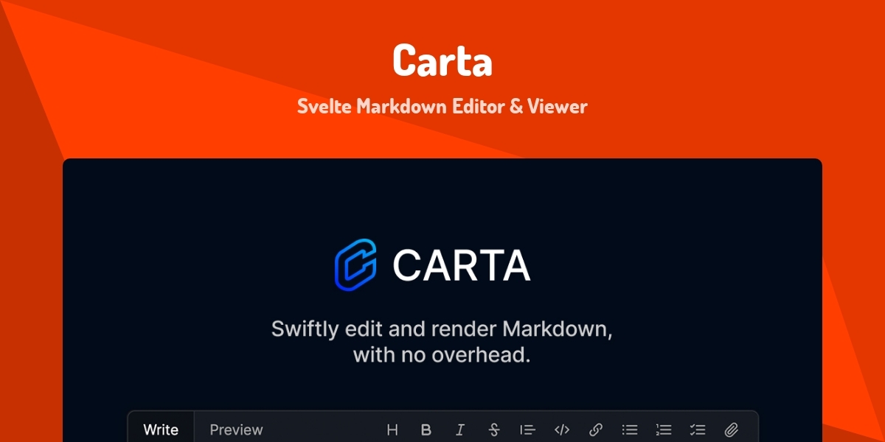
Task: Click the 'with no overhead.' text line
Action: point(442,354)
